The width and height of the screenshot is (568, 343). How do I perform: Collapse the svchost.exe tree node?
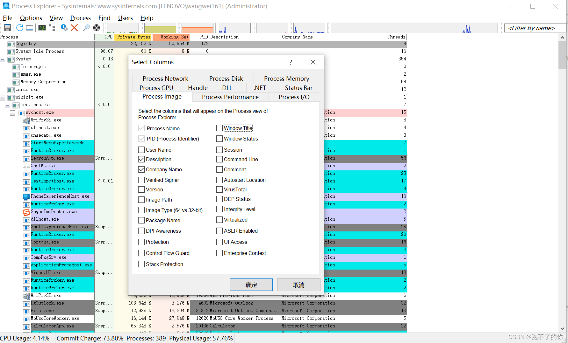click(13, 113)
